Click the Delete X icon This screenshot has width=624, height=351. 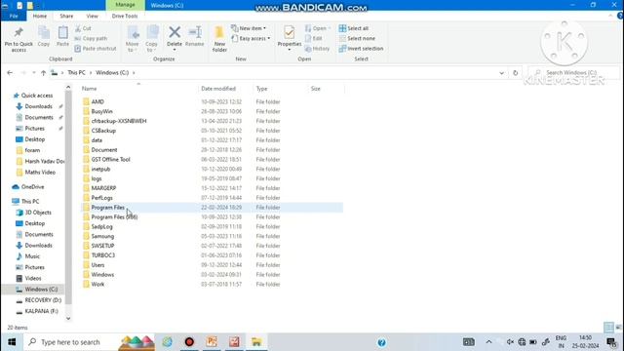(175, 32)
